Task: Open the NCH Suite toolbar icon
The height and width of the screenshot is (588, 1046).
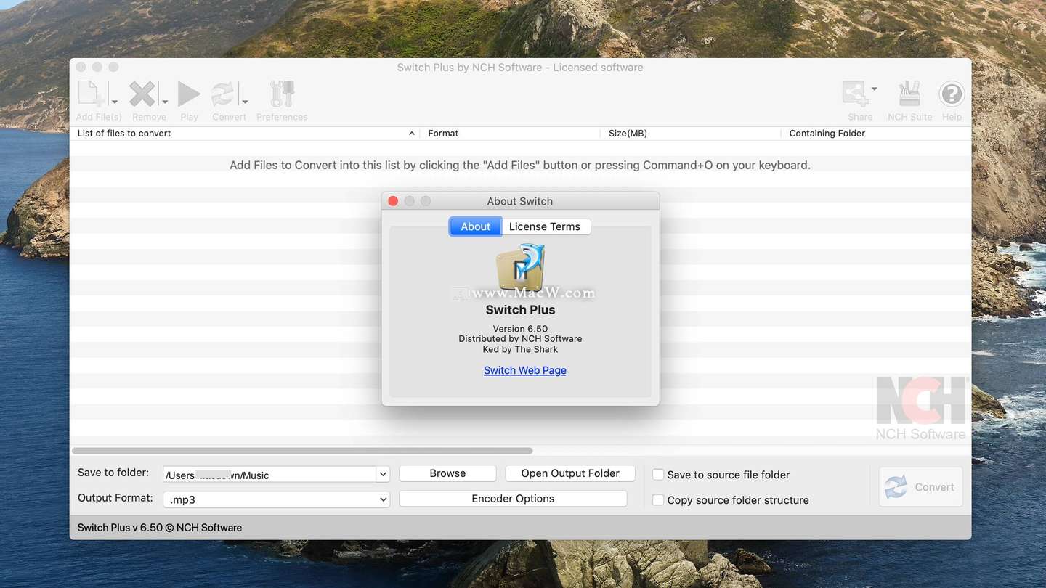Action: pos(909,94)
